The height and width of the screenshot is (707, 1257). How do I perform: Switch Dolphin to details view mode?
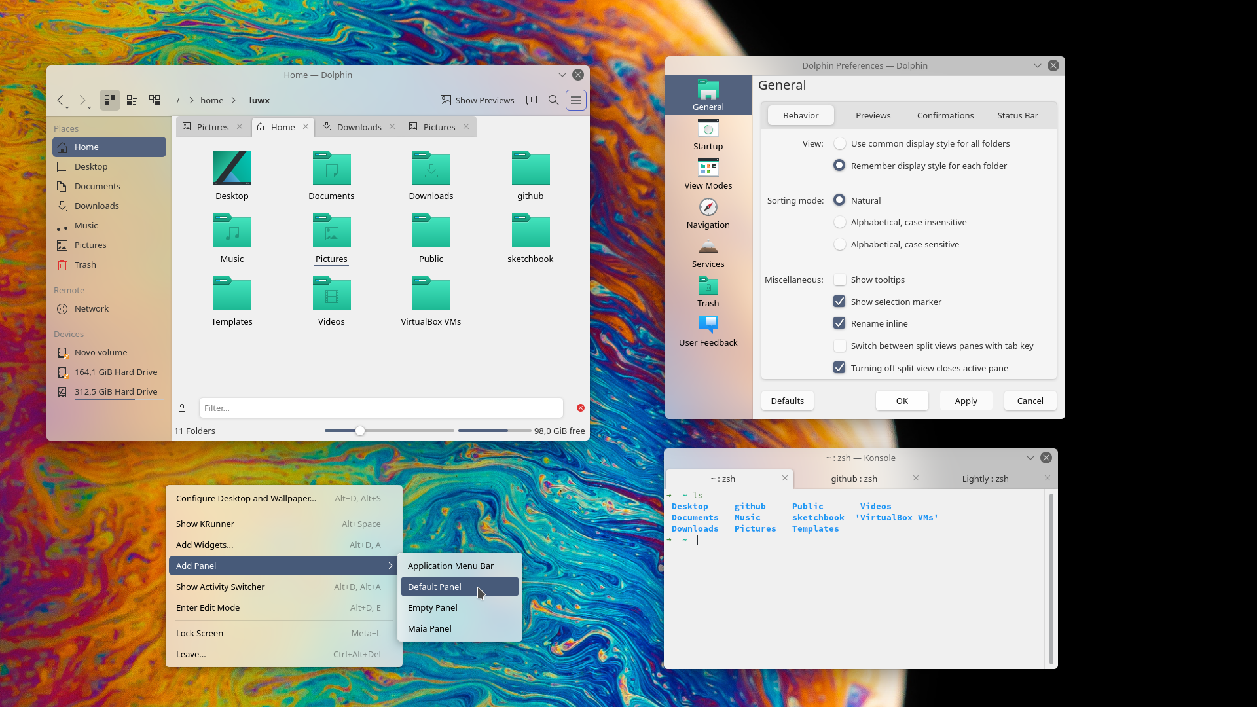[x=132, y=100]
